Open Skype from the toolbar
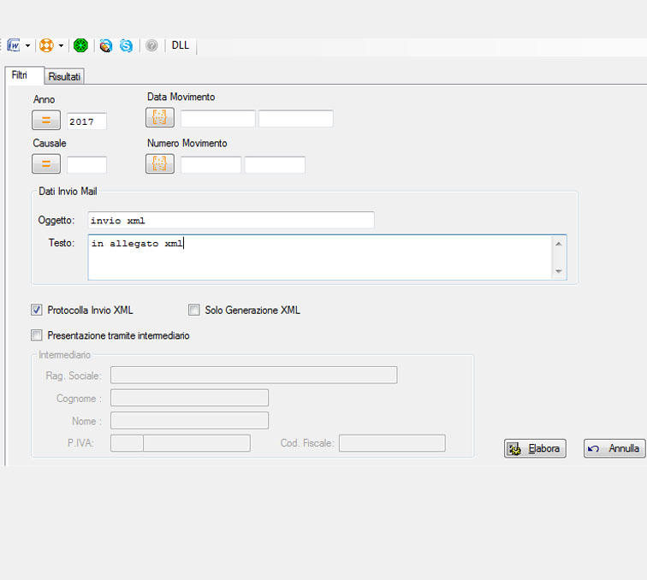This screenshot has width=647, height=580. tap(127, 45)
